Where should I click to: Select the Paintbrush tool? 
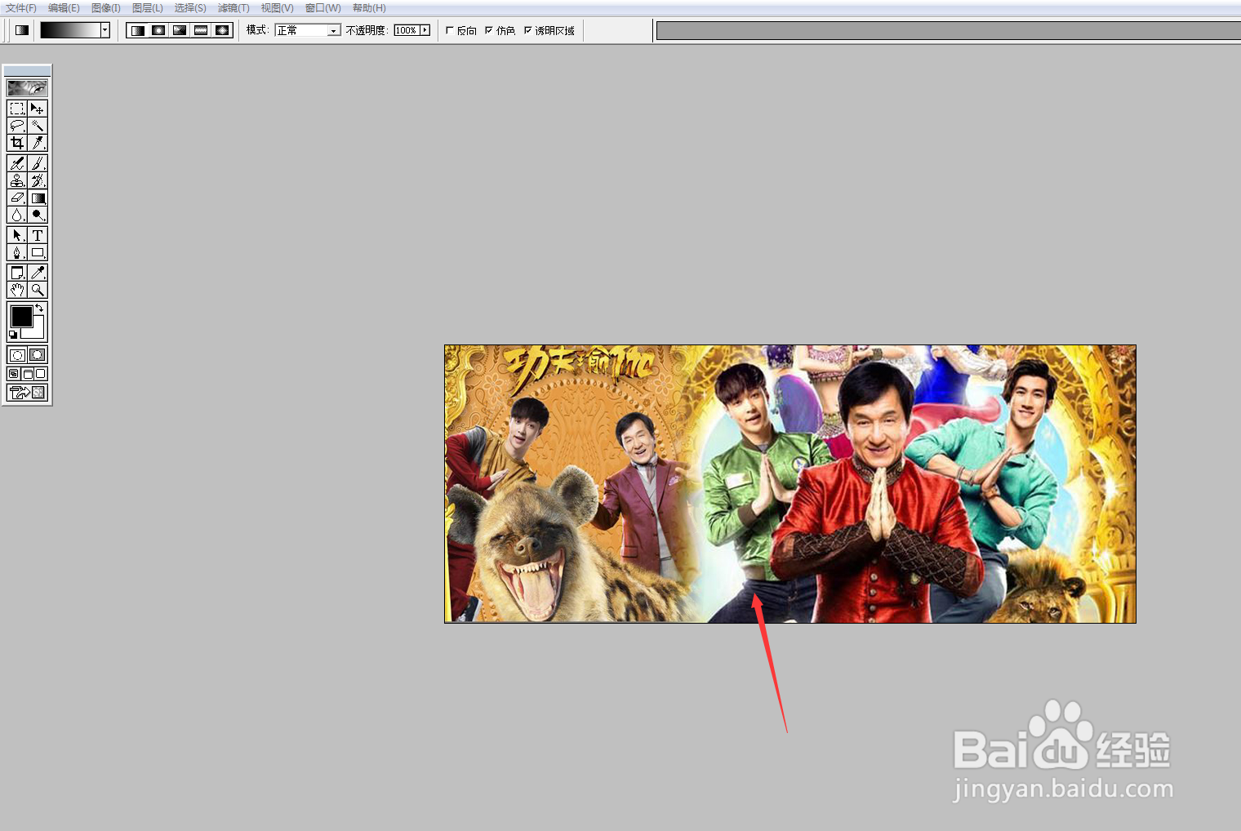38,163
